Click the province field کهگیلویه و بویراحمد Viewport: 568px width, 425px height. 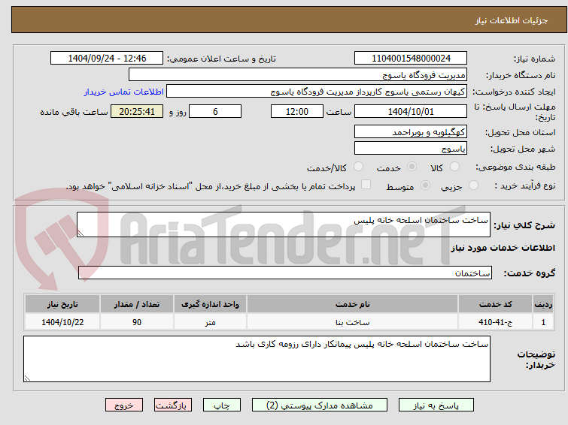pyautogui.click(x=411, y=131)
